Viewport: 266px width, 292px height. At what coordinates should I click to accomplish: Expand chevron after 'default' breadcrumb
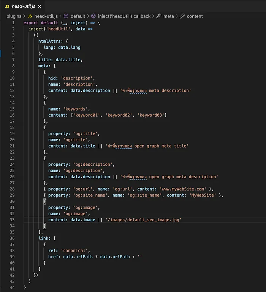coord(88,16)
